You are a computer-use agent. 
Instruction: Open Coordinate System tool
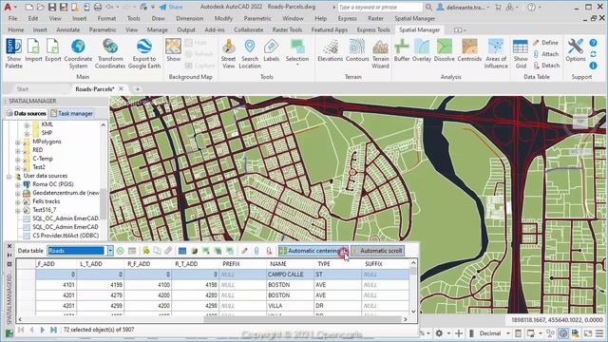point(78,53)
